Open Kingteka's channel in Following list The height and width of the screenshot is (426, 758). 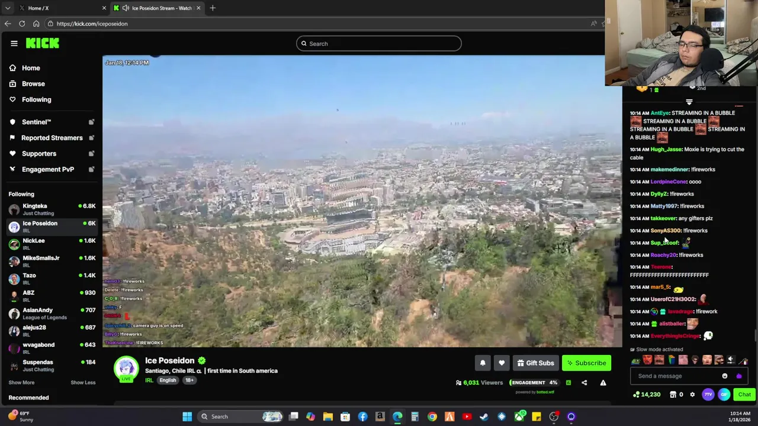coord(52,209)
